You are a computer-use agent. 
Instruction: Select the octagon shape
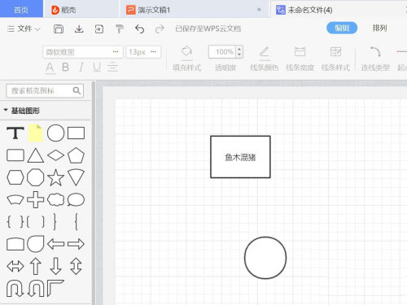tap(36, 177)
